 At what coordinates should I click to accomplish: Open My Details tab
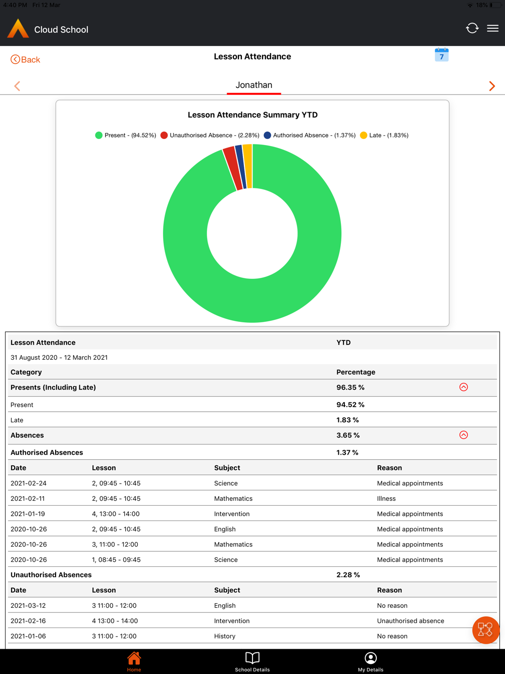coord(371,661)
